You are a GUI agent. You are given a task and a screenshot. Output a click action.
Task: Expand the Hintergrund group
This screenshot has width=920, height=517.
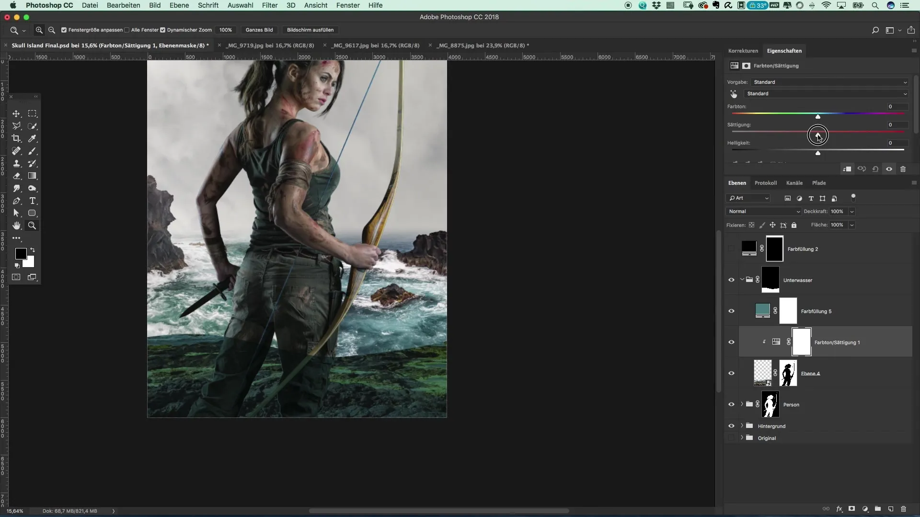742,426
